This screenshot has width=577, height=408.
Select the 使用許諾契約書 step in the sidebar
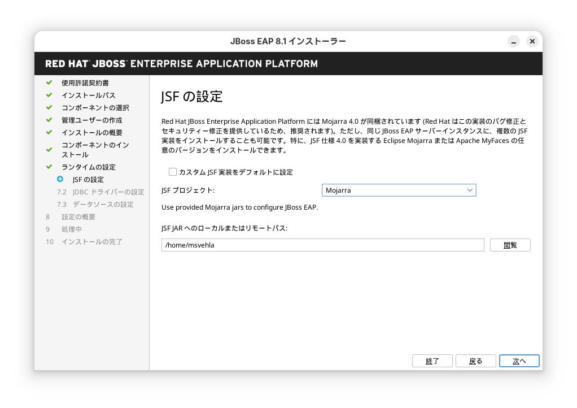tap(85, 83)
